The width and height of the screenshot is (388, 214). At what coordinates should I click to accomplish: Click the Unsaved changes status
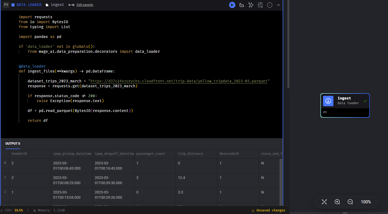[271, 210]
